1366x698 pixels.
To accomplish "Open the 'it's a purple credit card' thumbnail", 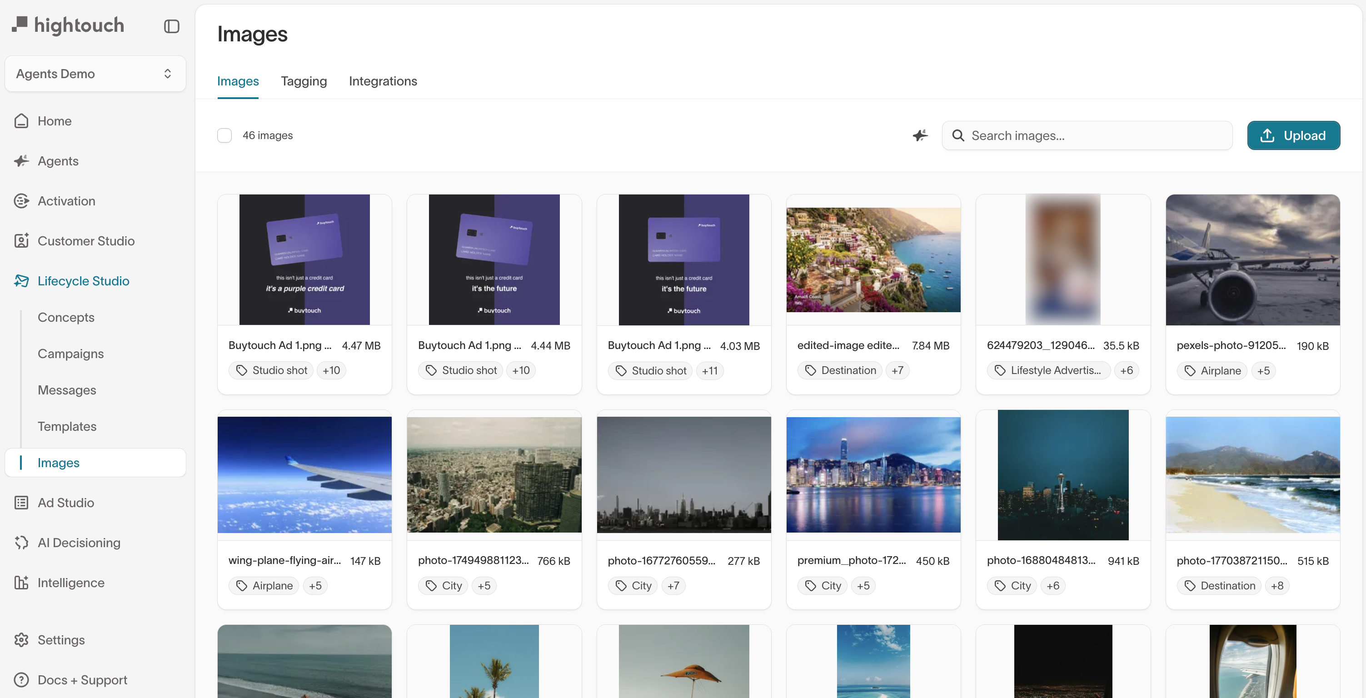I will coord(304,259).
